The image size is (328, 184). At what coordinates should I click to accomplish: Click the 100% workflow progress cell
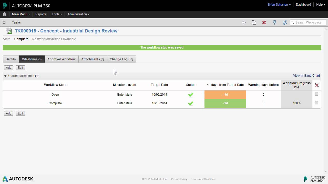pos(297,103)
